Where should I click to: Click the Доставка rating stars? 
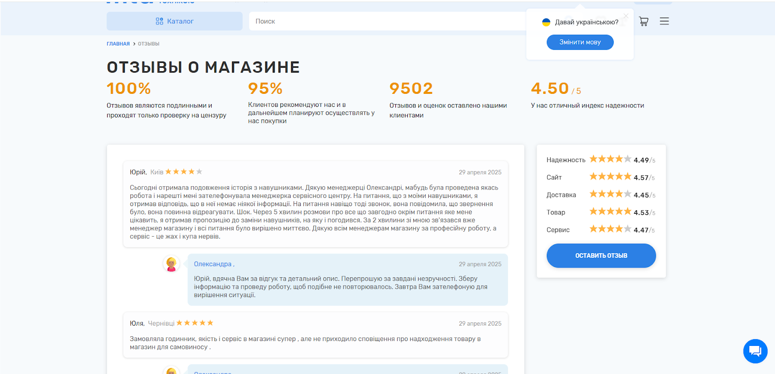[x=610, y=194]
